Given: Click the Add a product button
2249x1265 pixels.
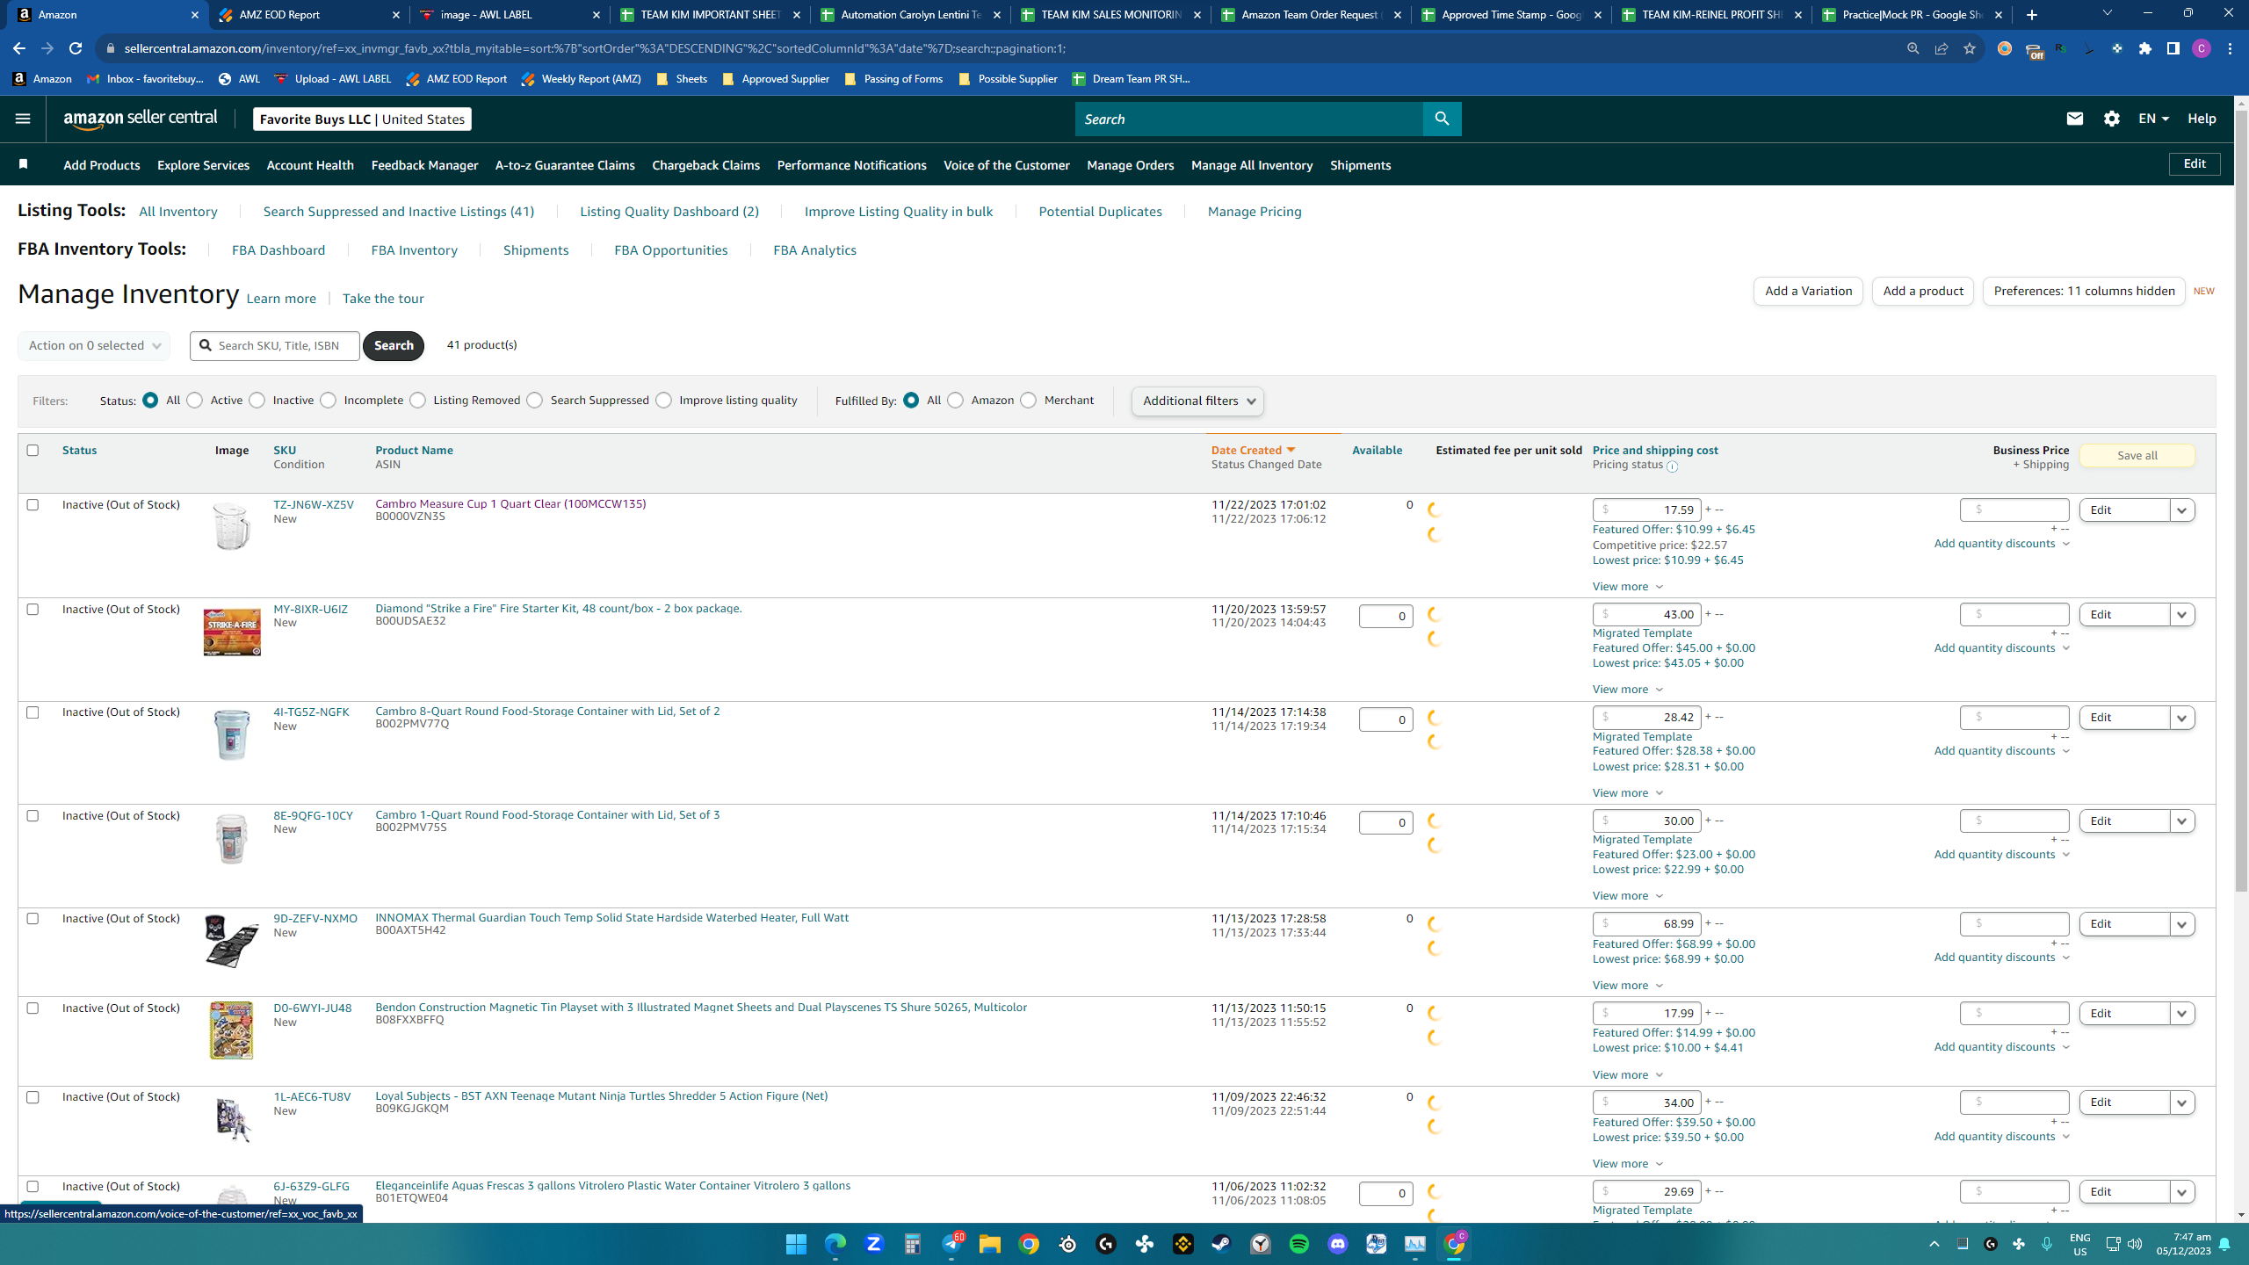Looking at the screenshot, I should (1922, 291).
